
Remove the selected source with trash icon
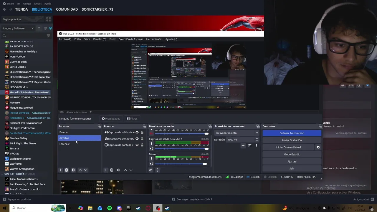coord(112,170)
